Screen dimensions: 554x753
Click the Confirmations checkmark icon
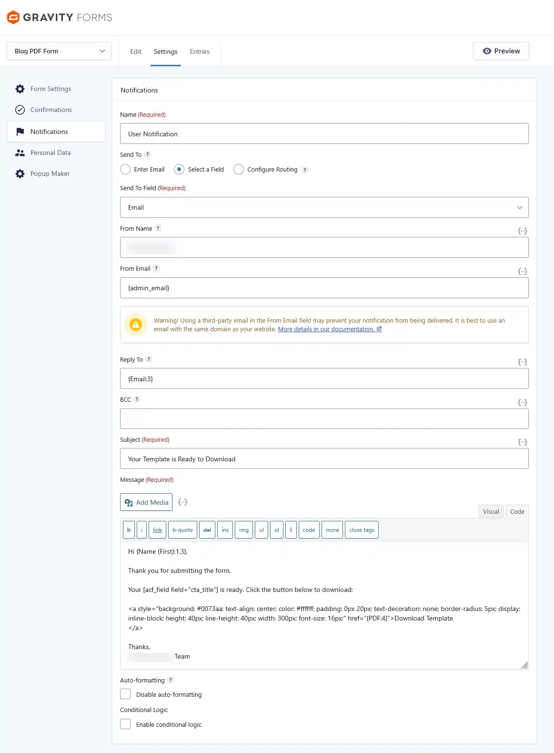[20, 110]
